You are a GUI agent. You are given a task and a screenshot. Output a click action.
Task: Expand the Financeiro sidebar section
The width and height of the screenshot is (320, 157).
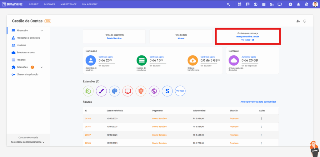pyautogui.click(x=42, y=31)
